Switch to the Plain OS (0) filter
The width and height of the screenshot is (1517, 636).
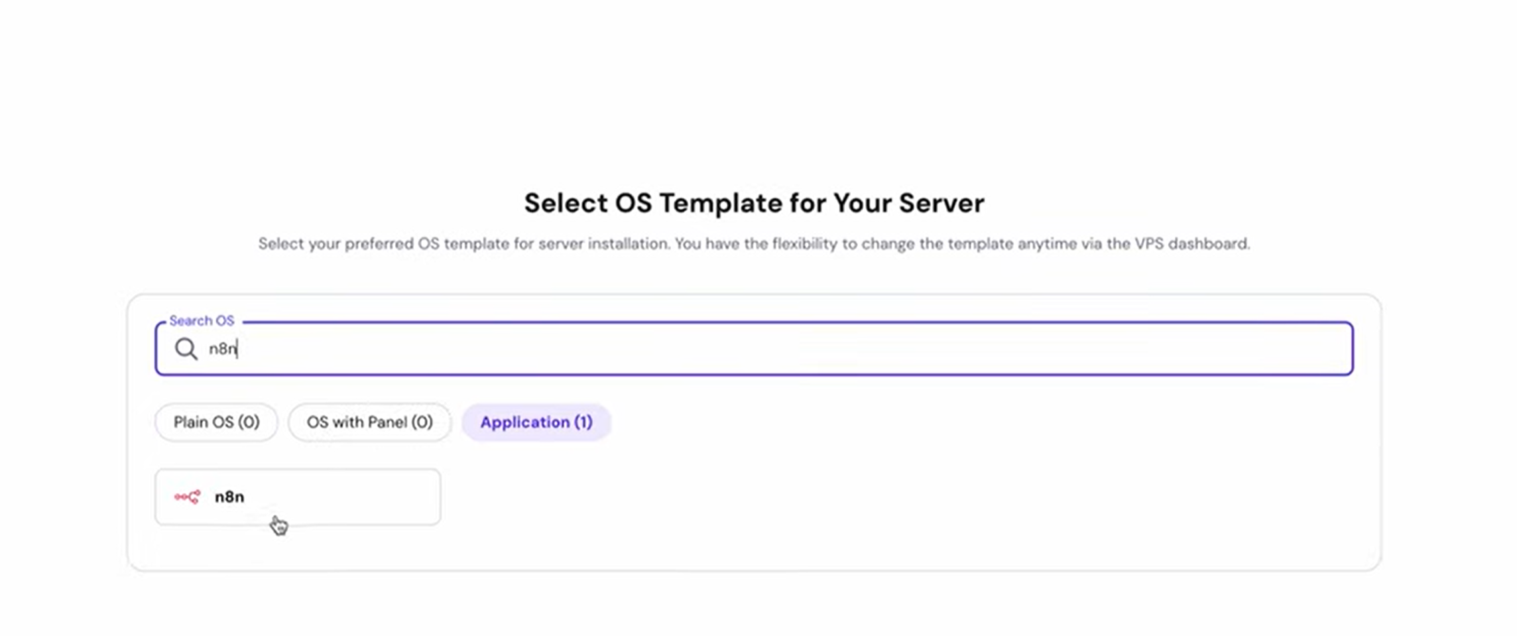[216, 422]
